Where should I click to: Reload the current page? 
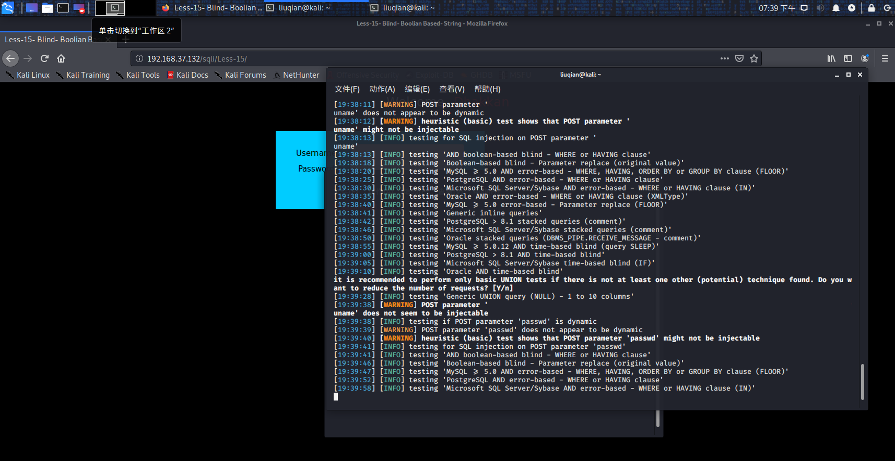(44, 58)
